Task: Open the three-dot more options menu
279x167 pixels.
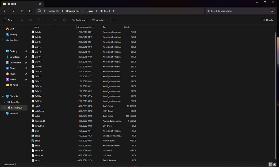Action: pyautogui.click(x=115, y=20)
